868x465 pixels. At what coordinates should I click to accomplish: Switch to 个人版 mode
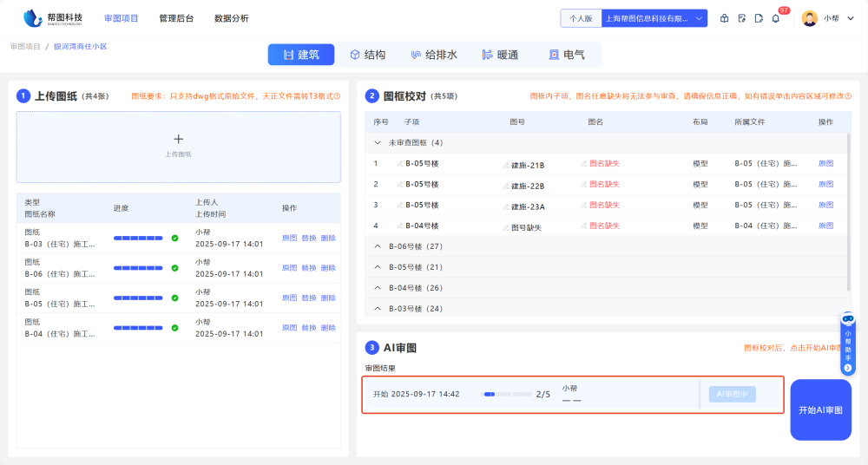(580, 18)
